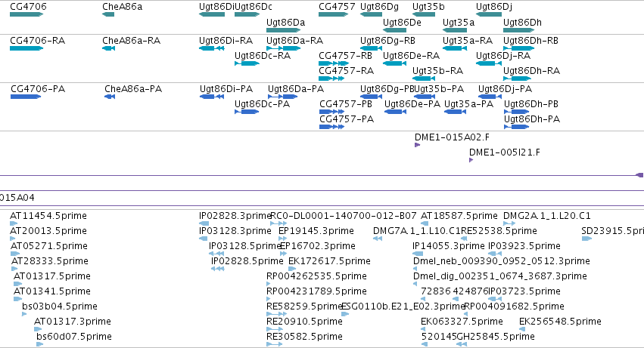Select transcript Ugt35b-RA
Screen dimensions: 644x348
click(424, 79)
